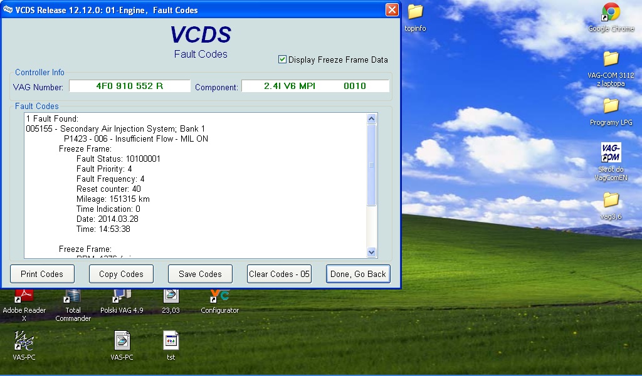Click 'Time Indication: 0' line
642x376 pixels.
108,209
